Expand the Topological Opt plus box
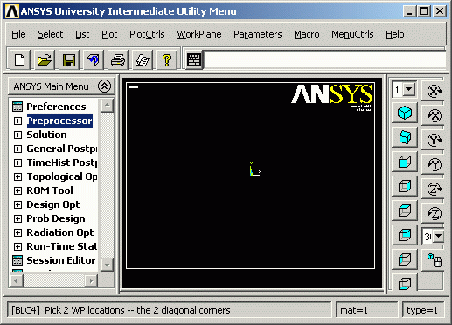This screenshot has height=325, width=452. (x=17, y=176)
